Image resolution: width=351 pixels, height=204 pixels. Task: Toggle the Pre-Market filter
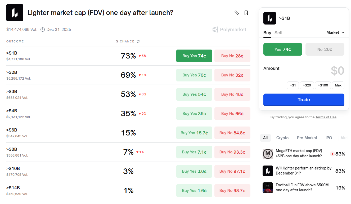[x=307, y=138]
